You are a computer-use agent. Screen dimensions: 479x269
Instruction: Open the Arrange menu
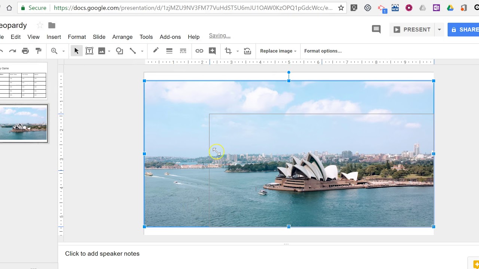[122, 37]
